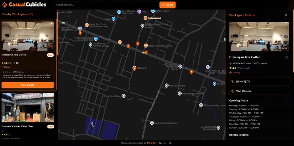Viewport: 294px width, 146px height.
Task: Toggle the favorite heart for Himalayan Java Coffee
Action: point(286,58)
